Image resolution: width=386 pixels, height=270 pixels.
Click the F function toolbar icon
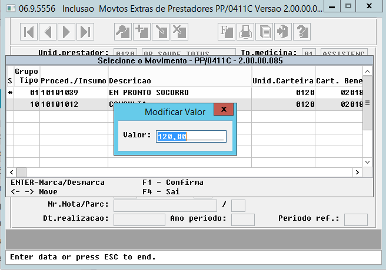click(x=227, y=32)
